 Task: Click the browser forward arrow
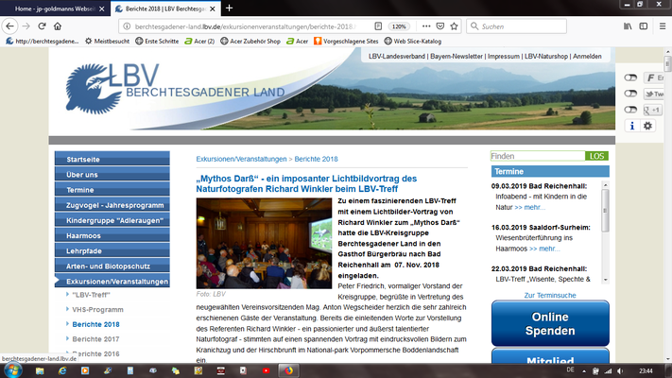tap(26, 26)
